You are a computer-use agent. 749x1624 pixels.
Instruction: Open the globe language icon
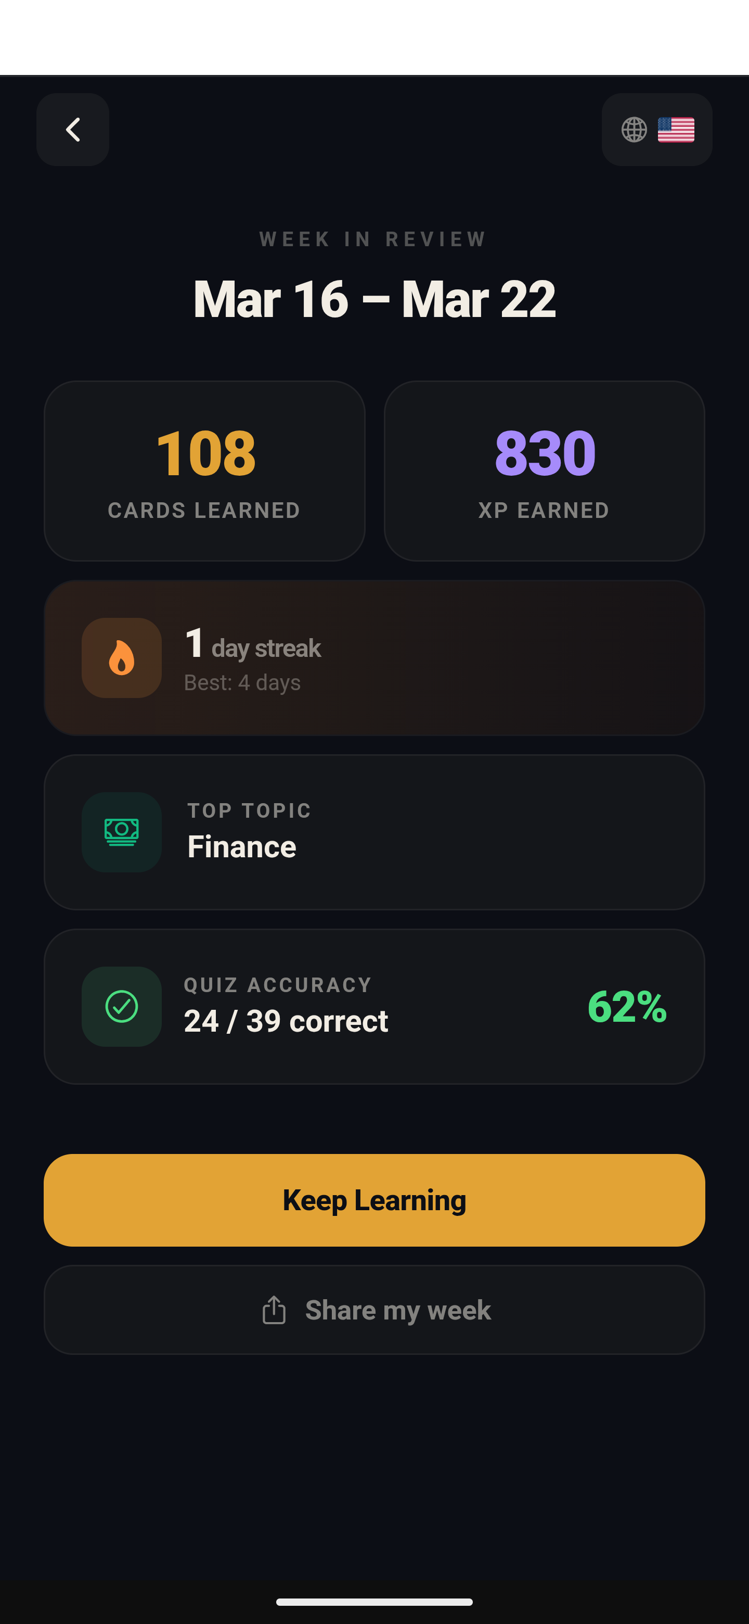click(634, 129)
